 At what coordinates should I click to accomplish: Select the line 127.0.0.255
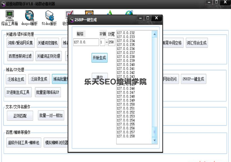point(126,124)
